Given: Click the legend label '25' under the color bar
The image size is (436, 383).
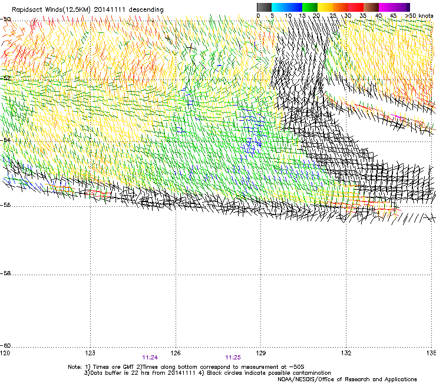Looking at the screenshot, I should (333, 16).
